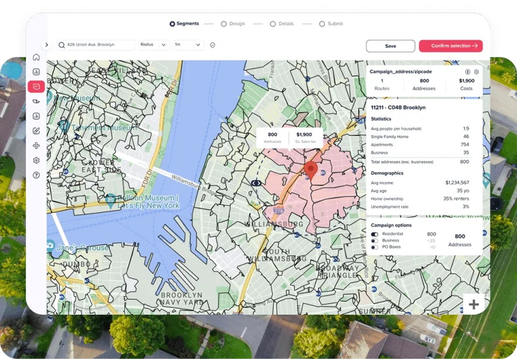Click the dollar coin icon in campaign card
This screenshot has width=517, height=359.
(x=468, y=72)
